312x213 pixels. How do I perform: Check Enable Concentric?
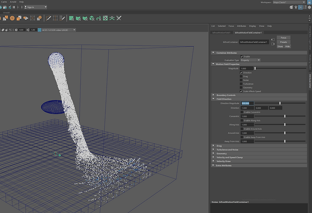pyautogui.click(x=242, y=112)
